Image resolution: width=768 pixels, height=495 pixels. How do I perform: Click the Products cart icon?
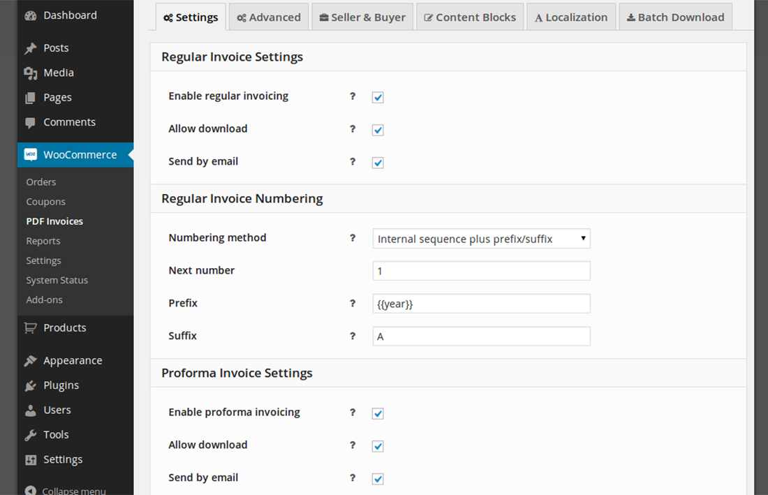[31, 328]
